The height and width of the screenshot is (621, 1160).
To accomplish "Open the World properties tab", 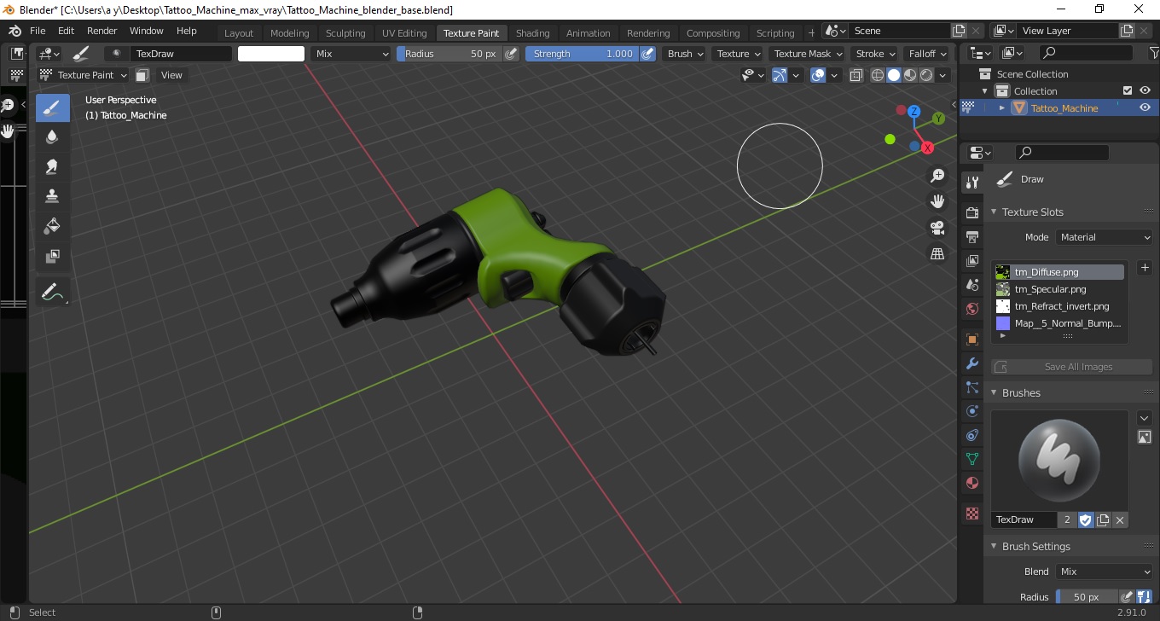I will tap(971, 309).
